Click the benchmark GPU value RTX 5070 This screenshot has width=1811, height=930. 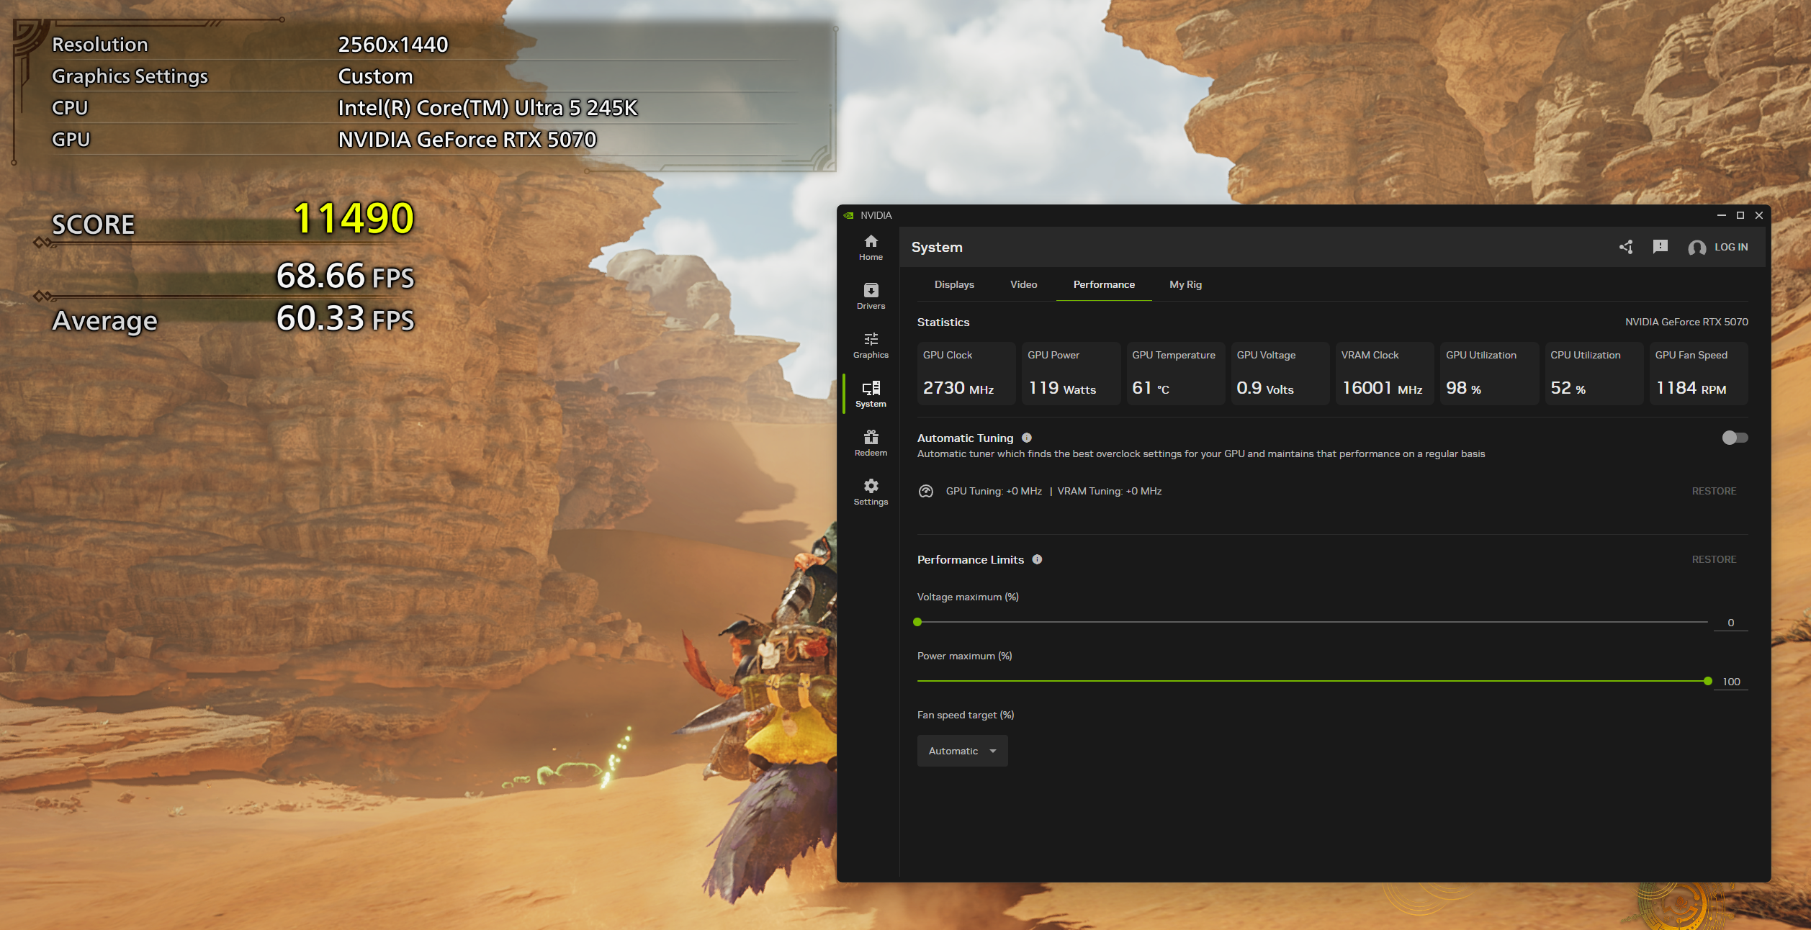pyautogui.click(x=467, y=140)
